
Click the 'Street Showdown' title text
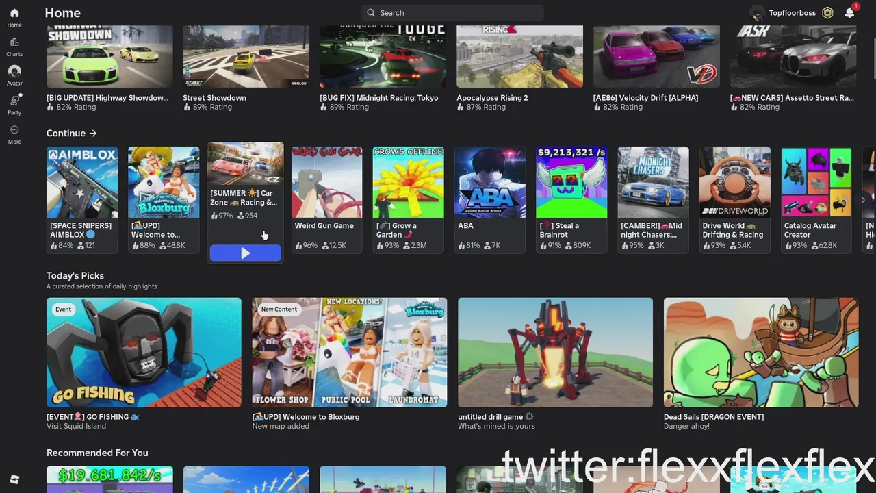(214, 98)
